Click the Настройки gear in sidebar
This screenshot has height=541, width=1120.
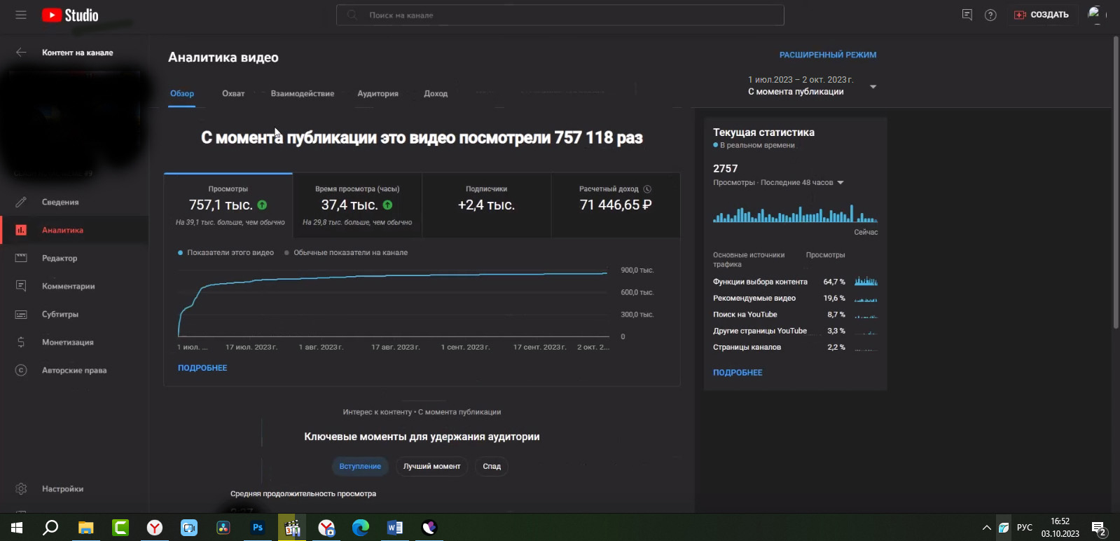click(21, 488)
